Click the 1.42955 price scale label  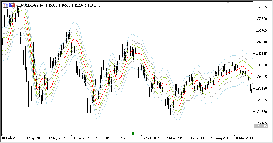[x=261, y=54]
